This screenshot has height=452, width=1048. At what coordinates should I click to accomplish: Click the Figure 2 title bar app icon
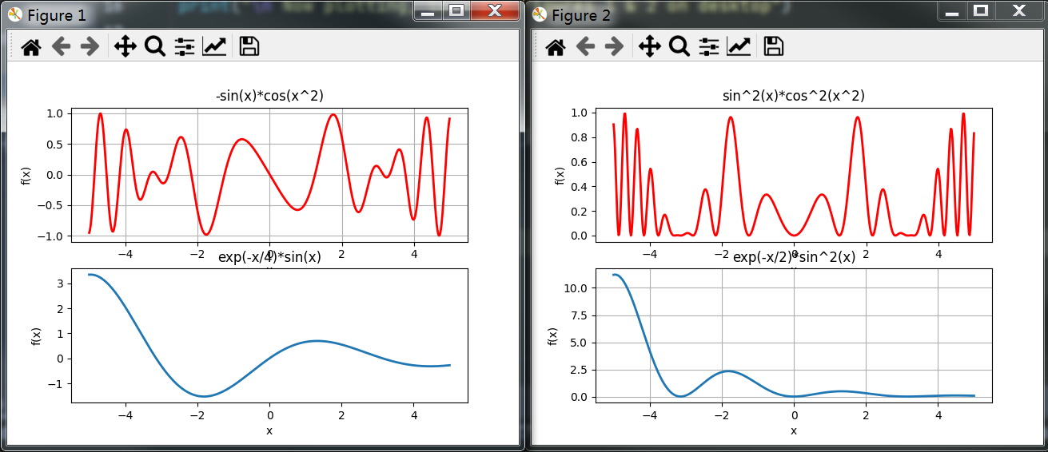point(540,14)
